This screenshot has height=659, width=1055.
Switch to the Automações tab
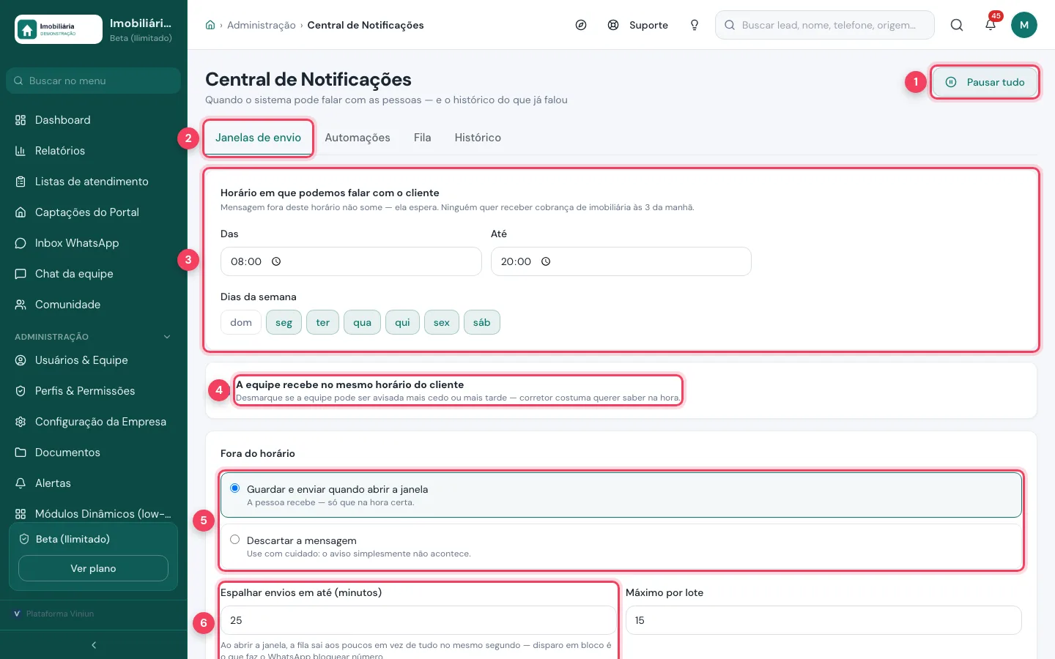coord(358,138)
